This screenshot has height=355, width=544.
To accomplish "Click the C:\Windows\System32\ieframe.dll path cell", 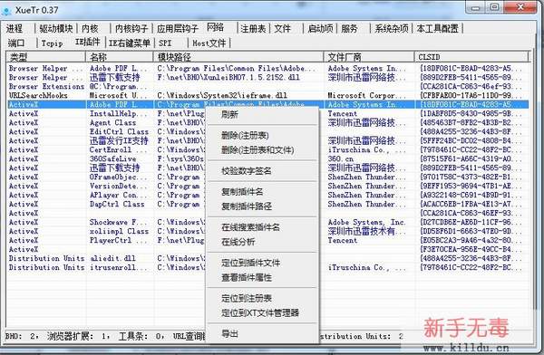I will click(x=222, y=95).
